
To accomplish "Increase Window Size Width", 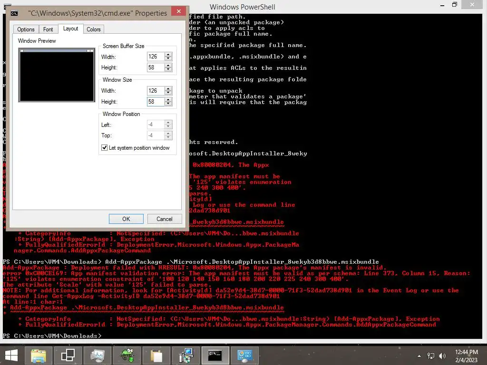I will (x=168, y=88).
